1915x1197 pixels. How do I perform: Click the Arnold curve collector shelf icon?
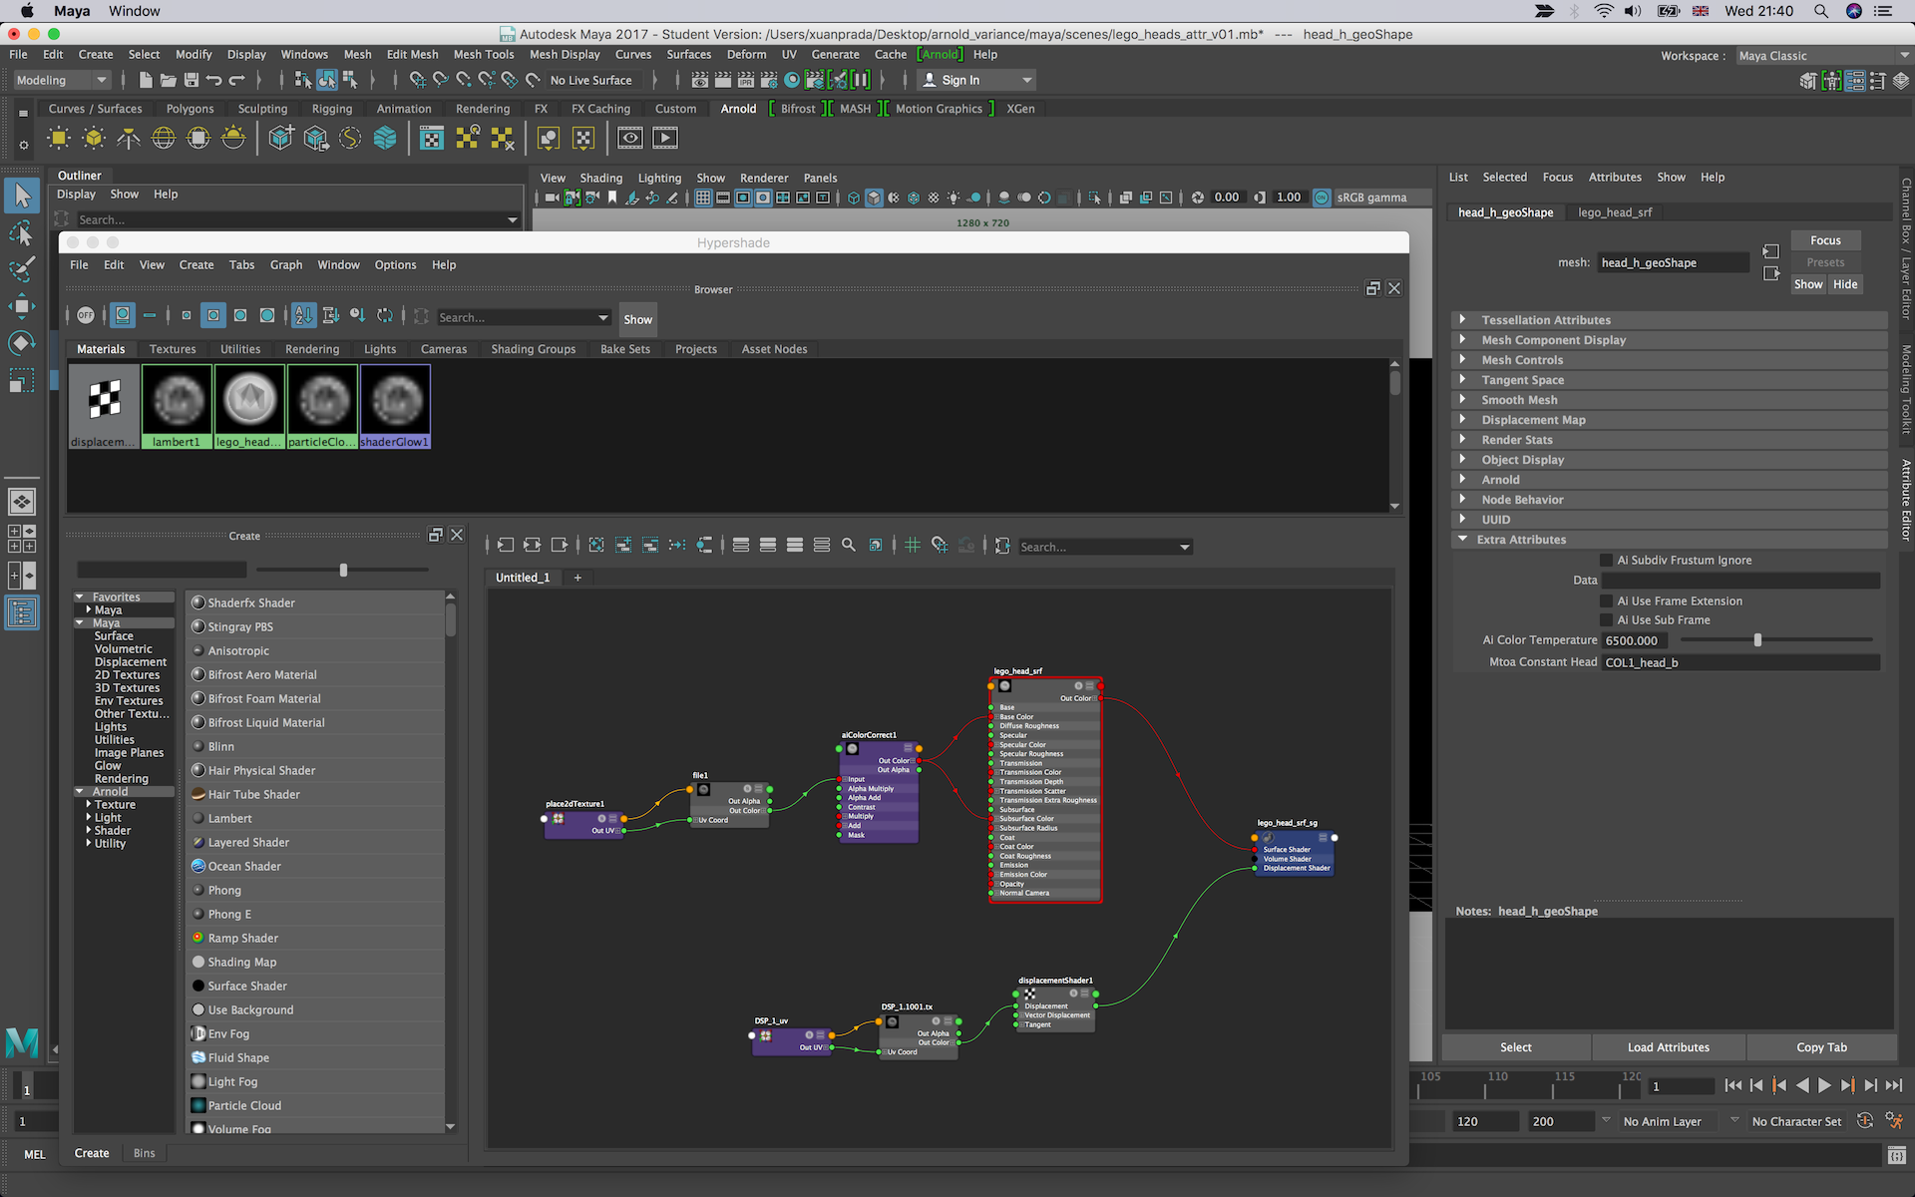(350, 139)
